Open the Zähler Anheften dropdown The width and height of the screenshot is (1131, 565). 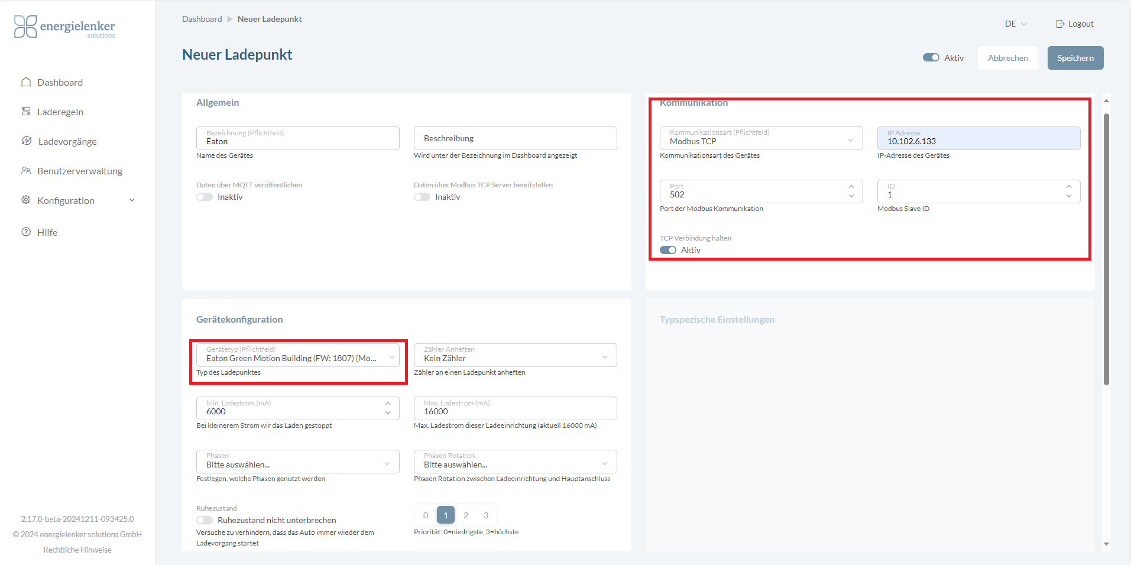pos(516,355)
